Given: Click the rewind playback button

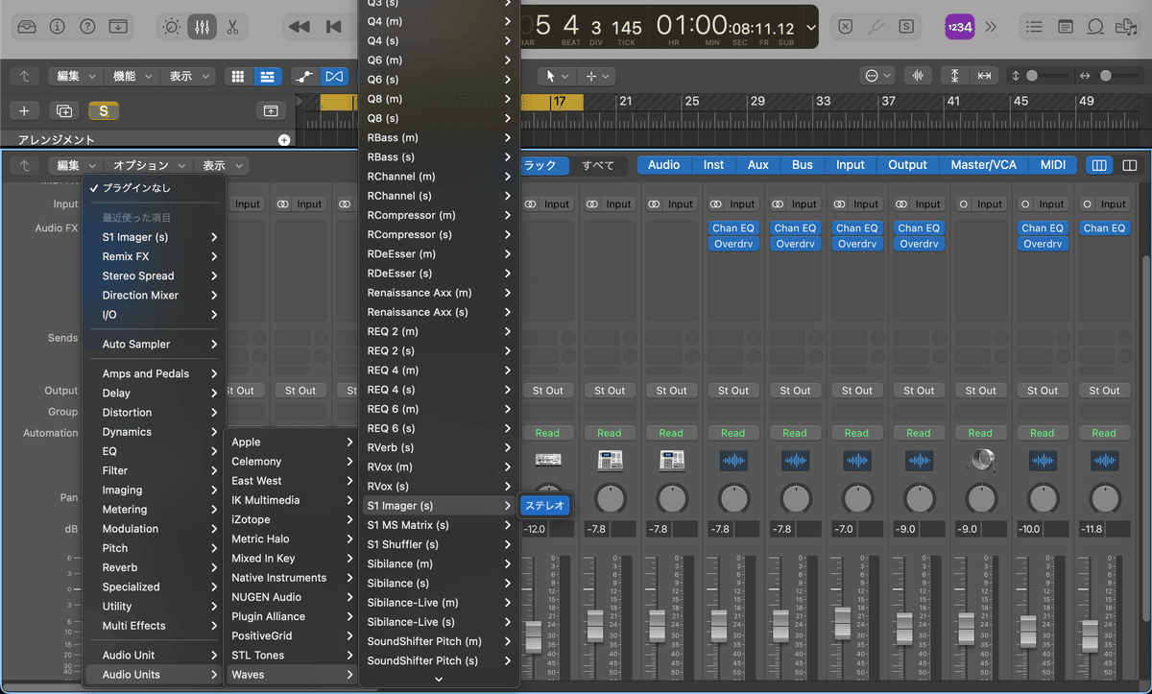Looking at the screenshot, I should click(x=298, y=27).
